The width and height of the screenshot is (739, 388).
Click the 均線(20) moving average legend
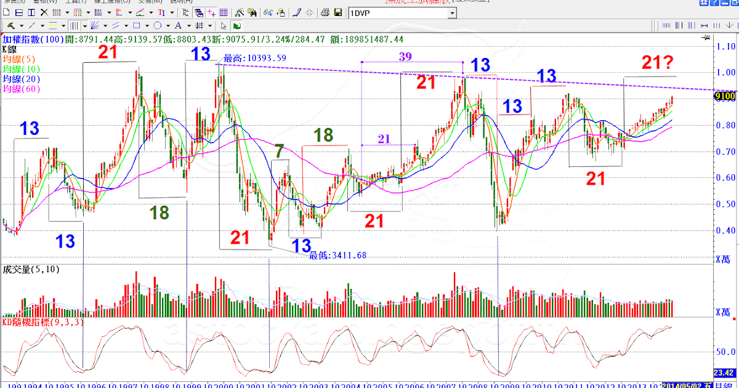22,79
